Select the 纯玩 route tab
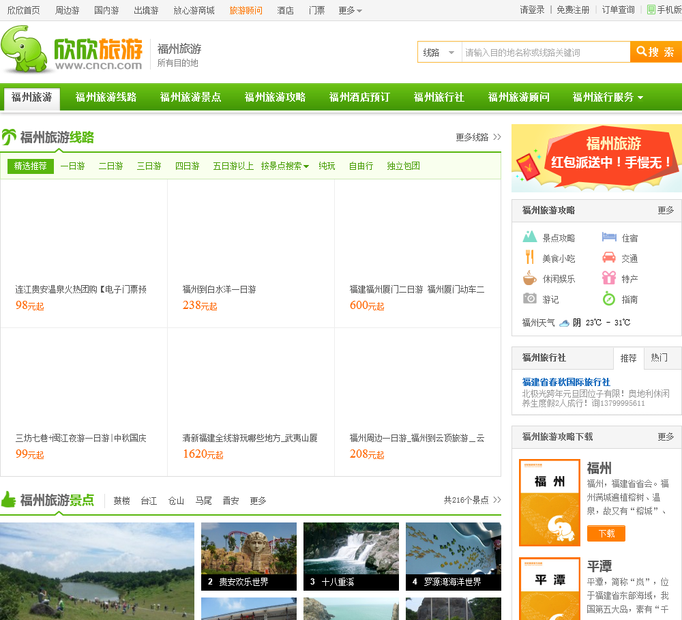This screenshot has height=620, width=682. tap(327, 166)
